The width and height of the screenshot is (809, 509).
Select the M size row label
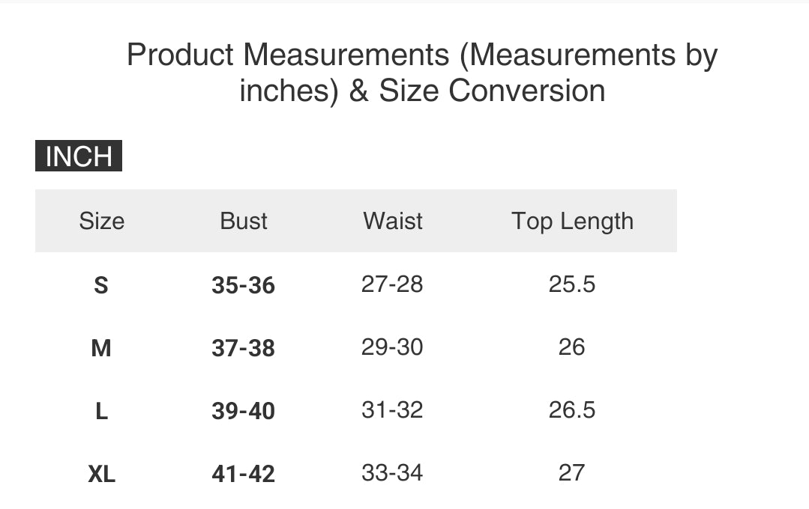coord(101,348)
